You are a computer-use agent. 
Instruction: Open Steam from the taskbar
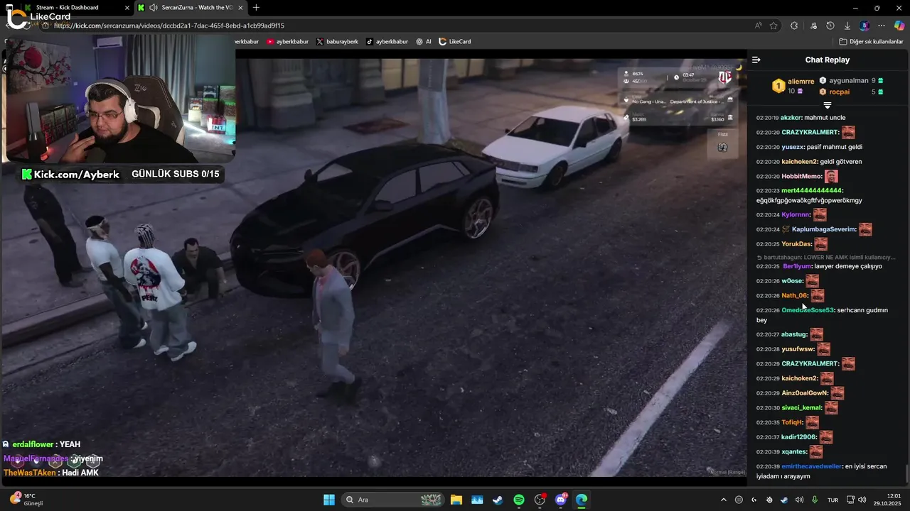point(498,500)
